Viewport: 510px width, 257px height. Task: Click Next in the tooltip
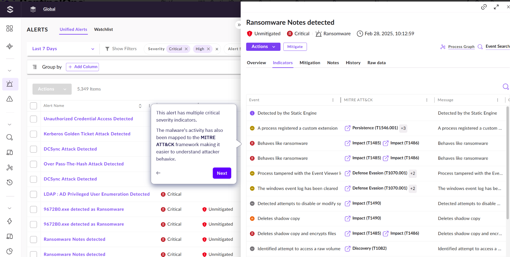coord(222,173)
